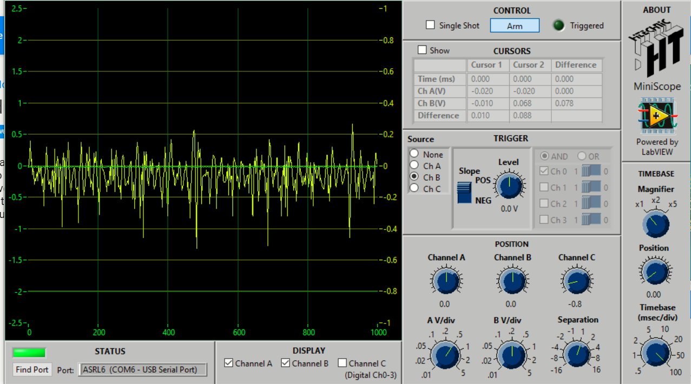Open the Port ASRL6 COM6 selector
Screen dimensions: 691x384
143,370
